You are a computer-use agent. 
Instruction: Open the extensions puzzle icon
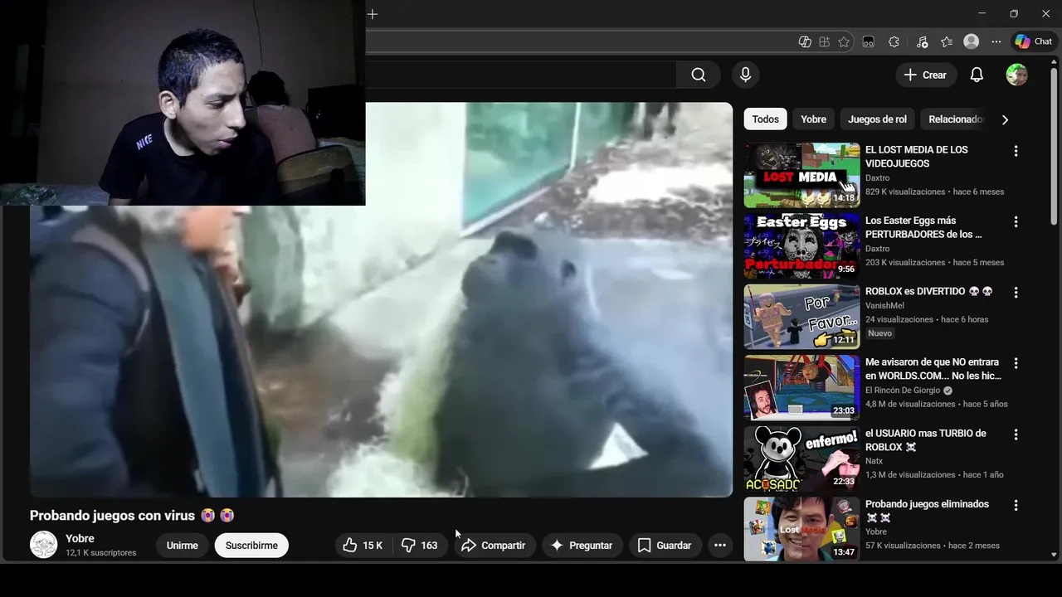(894, 41)
